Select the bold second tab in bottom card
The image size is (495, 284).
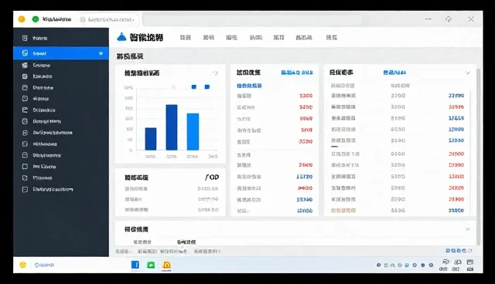[x=186, y=242]
